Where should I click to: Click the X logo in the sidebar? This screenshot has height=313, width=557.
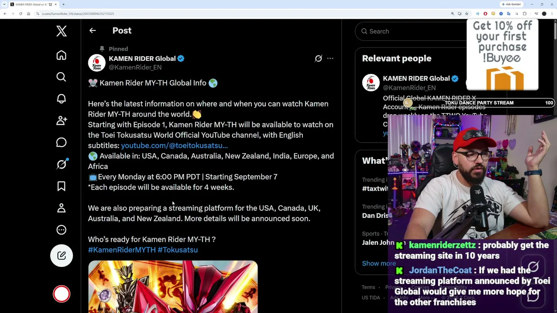click(61, 31)
